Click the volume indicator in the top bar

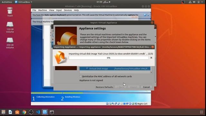194,2
